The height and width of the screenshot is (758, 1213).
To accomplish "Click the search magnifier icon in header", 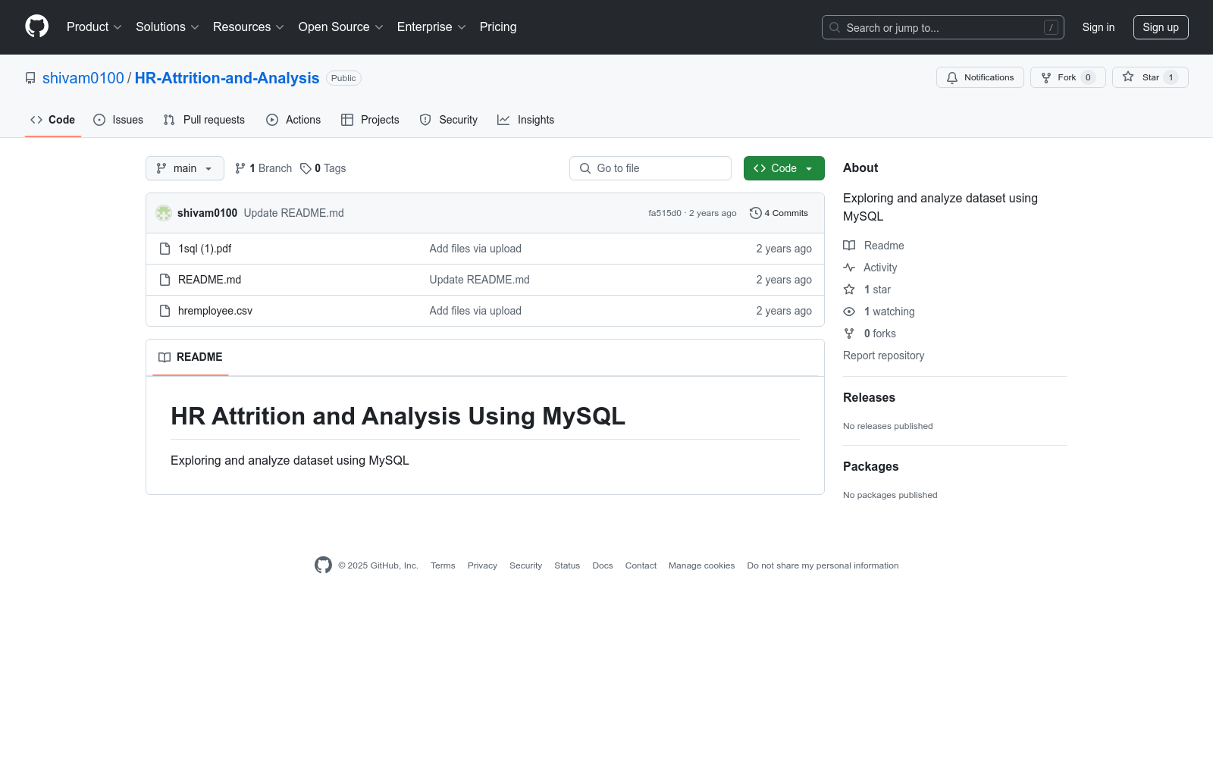I will (835, 27).
